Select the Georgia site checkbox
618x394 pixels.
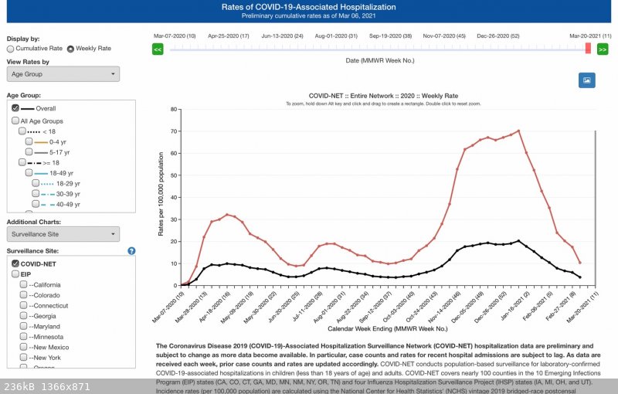[23, 315]
